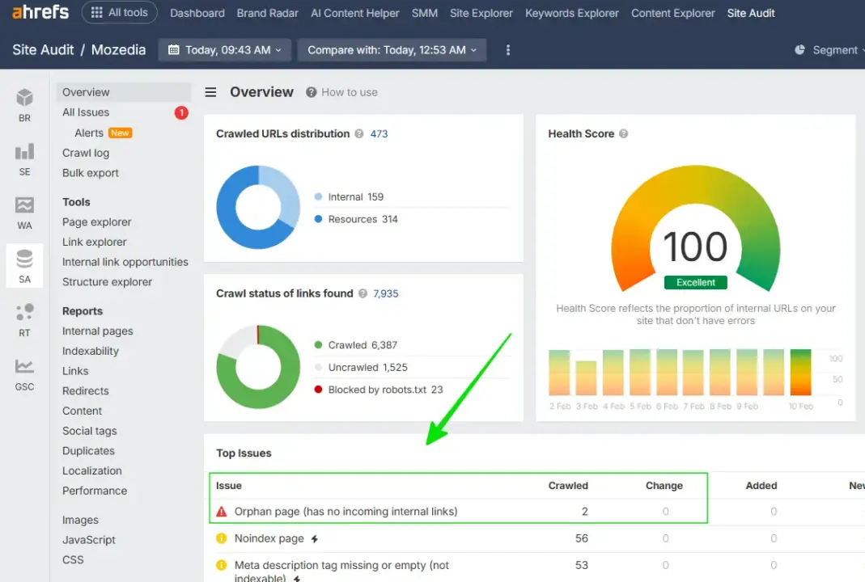Click the hamburger icon beside Overview heading
The width and height of the screenshot is (865, 582).
point(210,91)
